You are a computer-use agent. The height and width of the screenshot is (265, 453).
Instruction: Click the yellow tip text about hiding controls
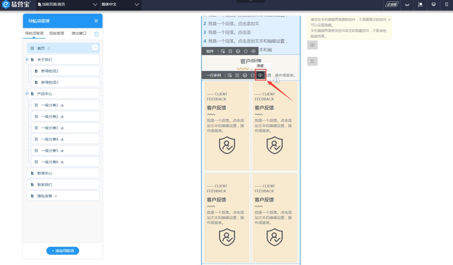point(349,28)
